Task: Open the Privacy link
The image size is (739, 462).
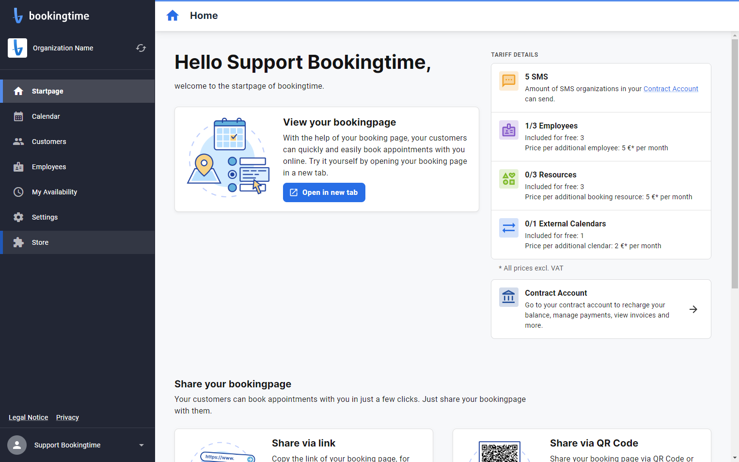Action: [x=67, y=417]
